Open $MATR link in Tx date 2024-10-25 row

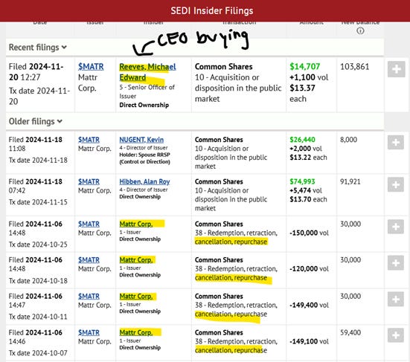tap(89, 224)
